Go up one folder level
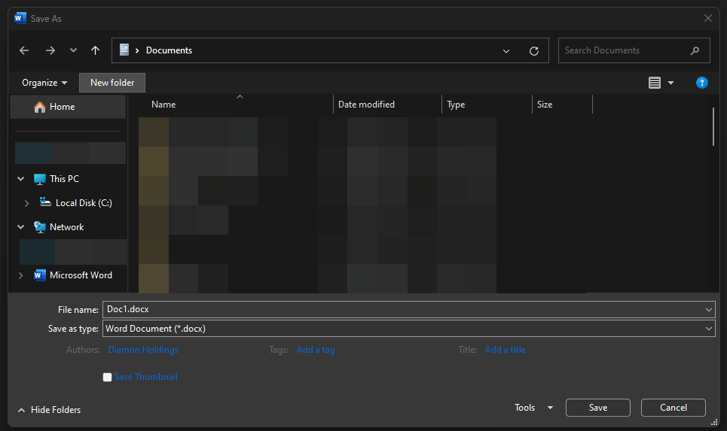 pos(95,50)
